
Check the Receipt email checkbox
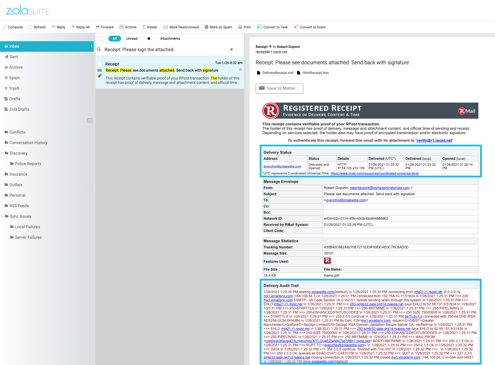point(100,64)
